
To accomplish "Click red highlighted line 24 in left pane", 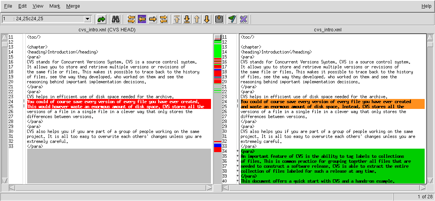I will (119, 102).
